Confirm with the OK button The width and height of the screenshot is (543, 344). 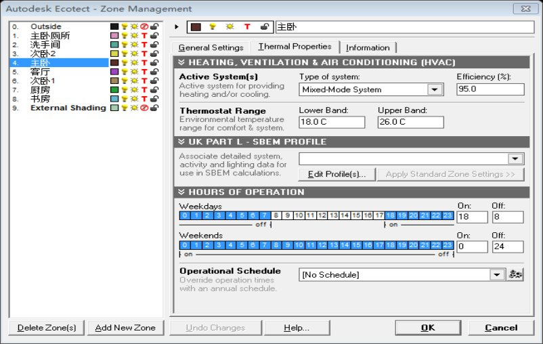pyautogui.click(x=428, y=328)
